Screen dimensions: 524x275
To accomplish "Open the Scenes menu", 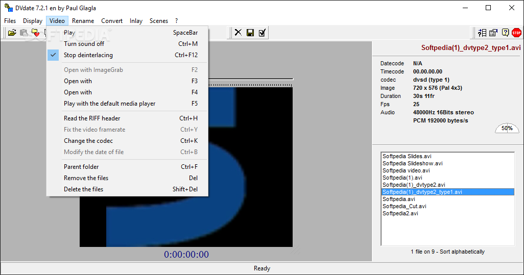I will tap(159, 21).
